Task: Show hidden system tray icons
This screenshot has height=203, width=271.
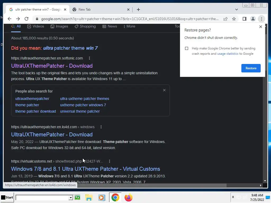Action: (x=233, y=197)
